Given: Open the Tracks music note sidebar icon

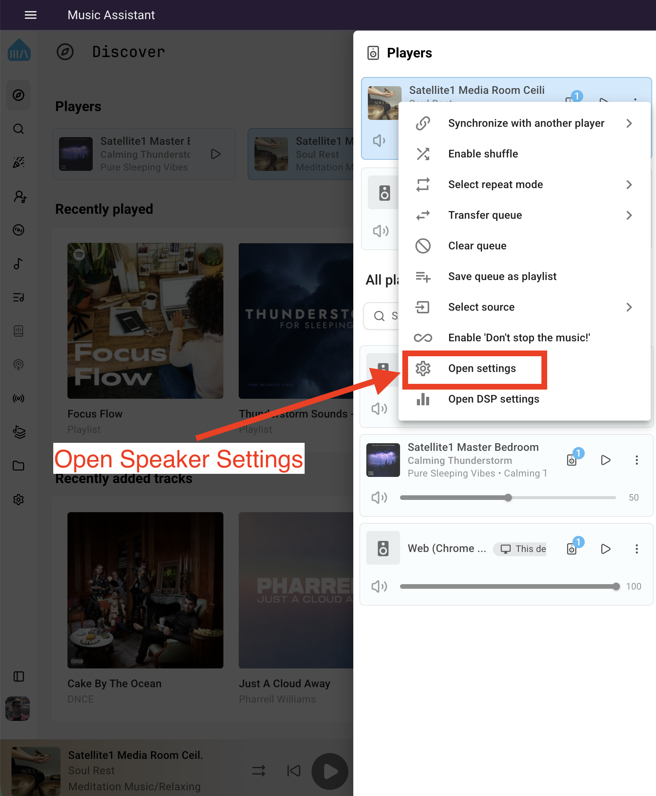Looking at the screenshot, I should [x=18, y=264].
